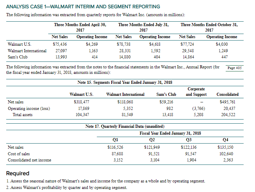
Task: Click the 'Consolidated net income' row label
Action: pos(29,160)
